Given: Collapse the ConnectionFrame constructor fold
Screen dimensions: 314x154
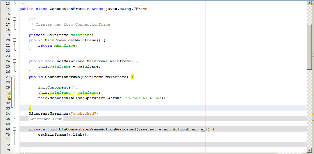Looking at the screenshot, I should (15, 77).
